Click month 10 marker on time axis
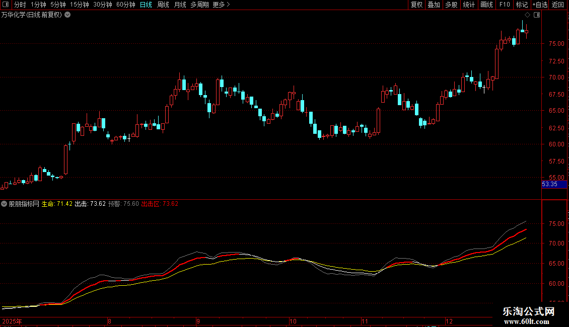This screenshot has height=327, width=569. point(293,321)
